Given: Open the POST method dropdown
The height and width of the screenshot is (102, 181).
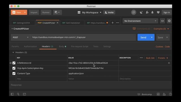Looking at the screenshot, I should 21,37.
